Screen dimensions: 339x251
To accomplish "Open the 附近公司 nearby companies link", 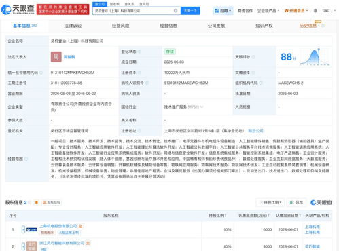I will [255, 131].
